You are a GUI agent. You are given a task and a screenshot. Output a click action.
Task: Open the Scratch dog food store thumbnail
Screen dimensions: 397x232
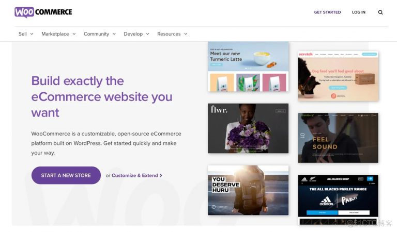(x=338, y=75)
